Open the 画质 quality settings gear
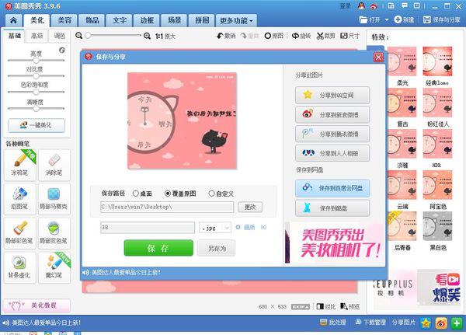466x335 pixels. tap(238, 227)
